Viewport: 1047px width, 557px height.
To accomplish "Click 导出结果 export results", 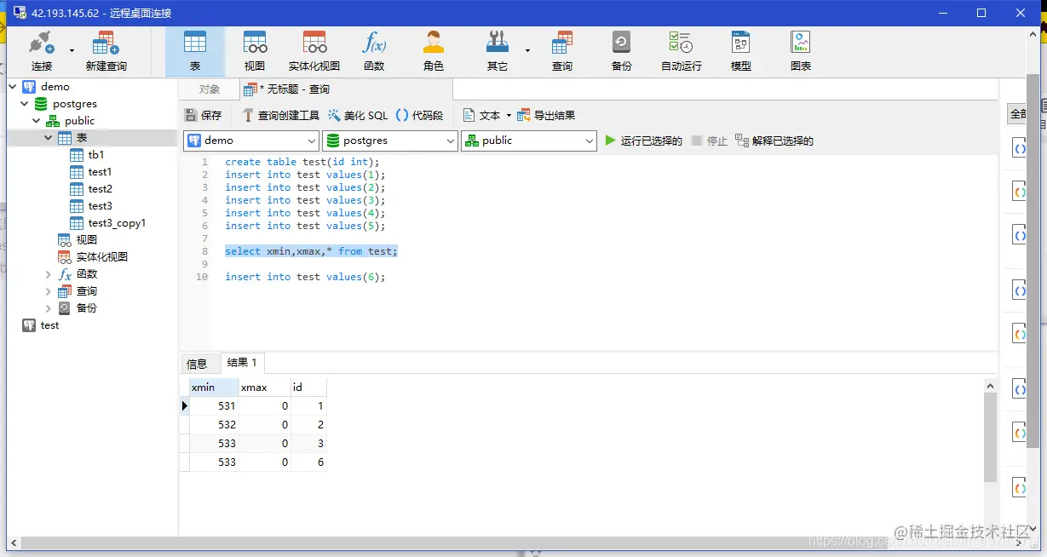I will (546, 115).
